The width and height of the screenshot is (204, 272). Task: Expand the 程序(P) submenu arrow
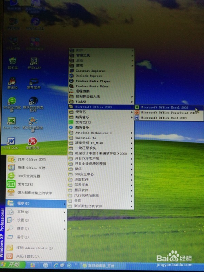(x=64, y=204)
